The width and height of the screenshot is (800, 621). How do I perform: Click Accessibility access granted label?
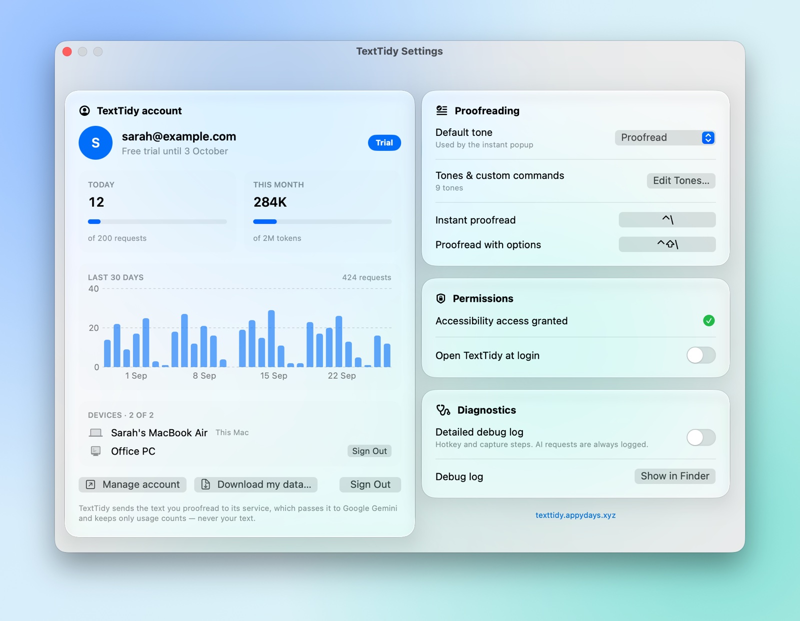(x=501, y=321)
